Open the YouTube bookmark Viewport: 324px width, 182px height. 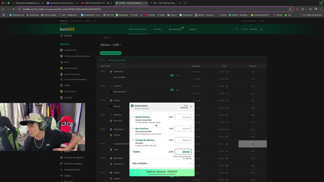(x=150, y=15)
